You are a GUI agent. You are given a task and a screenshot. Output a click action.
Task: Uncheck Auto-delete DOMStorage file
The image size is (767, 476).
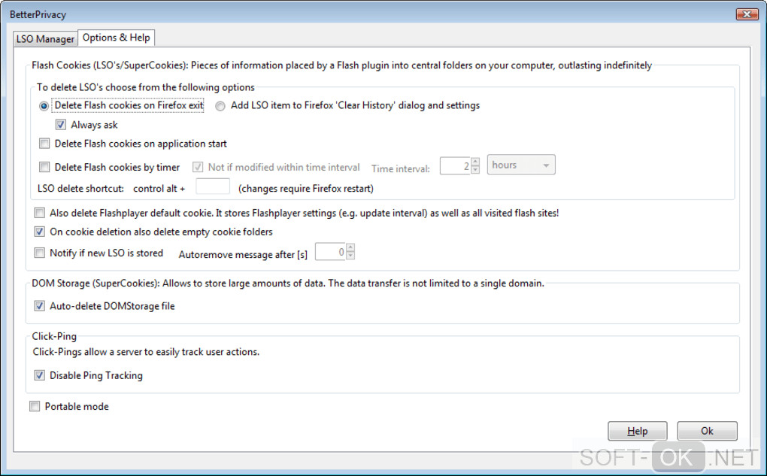pyautogui.click(x=40, y=306)
